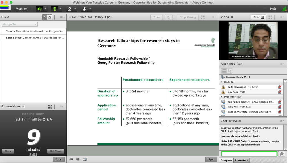
Task: Switch to attendee list view icon
Action: (x=224, y=71)
